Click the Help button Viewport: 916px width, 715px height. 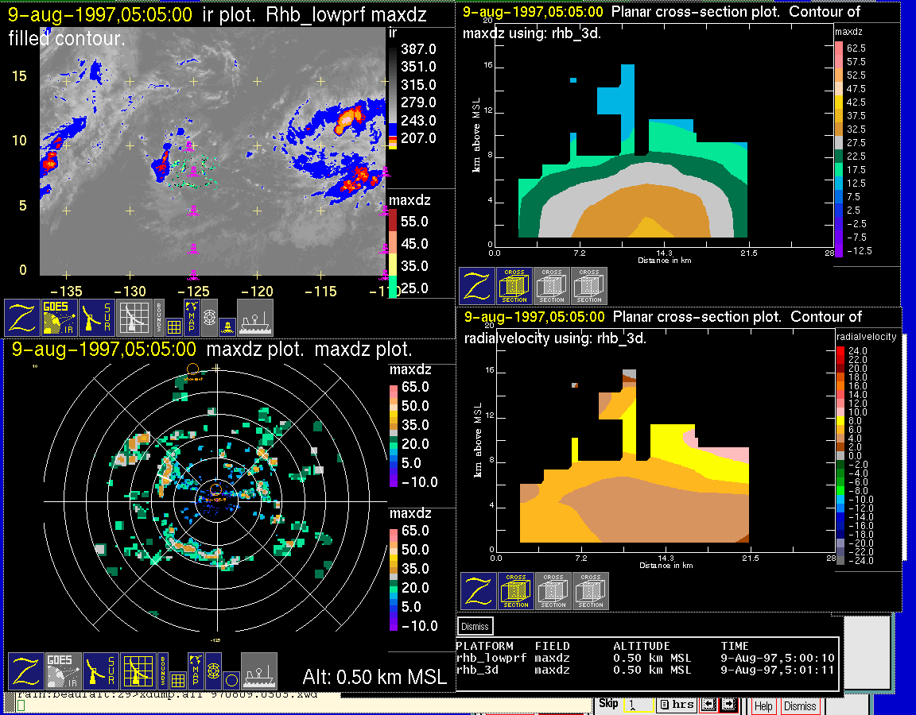pyautogui.click(x=763, y=706)
